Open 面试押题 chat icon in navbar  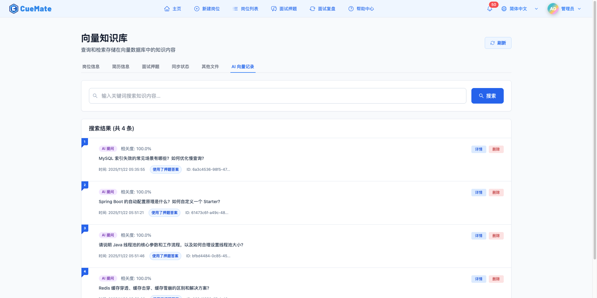[x=274, y=9]
